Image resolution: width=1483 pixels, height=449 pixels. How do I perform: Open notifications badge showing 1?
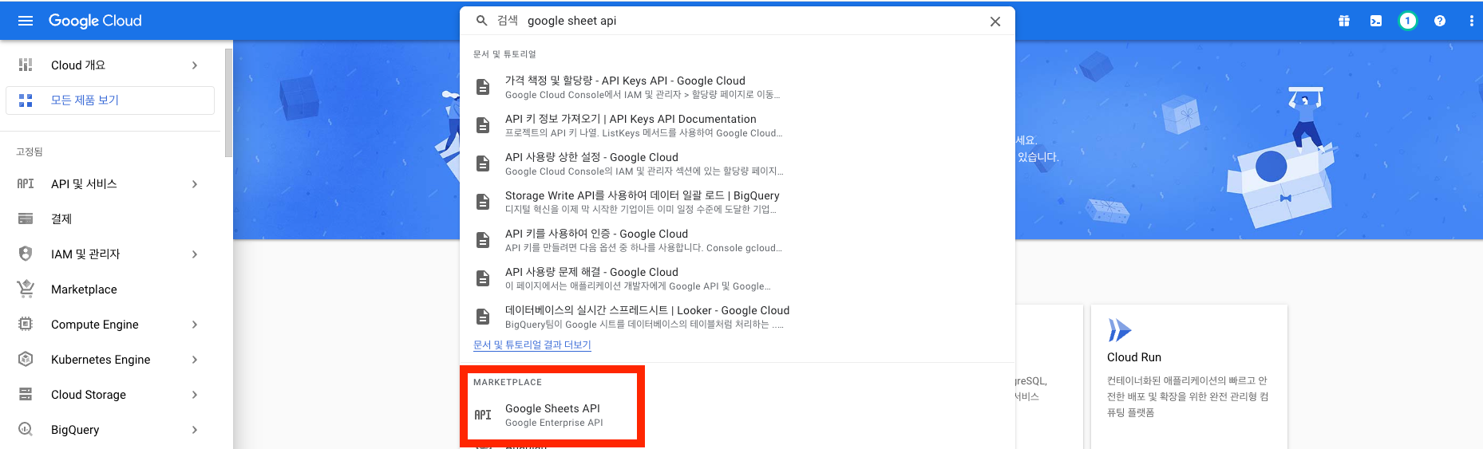click(x=1408, y=21)
